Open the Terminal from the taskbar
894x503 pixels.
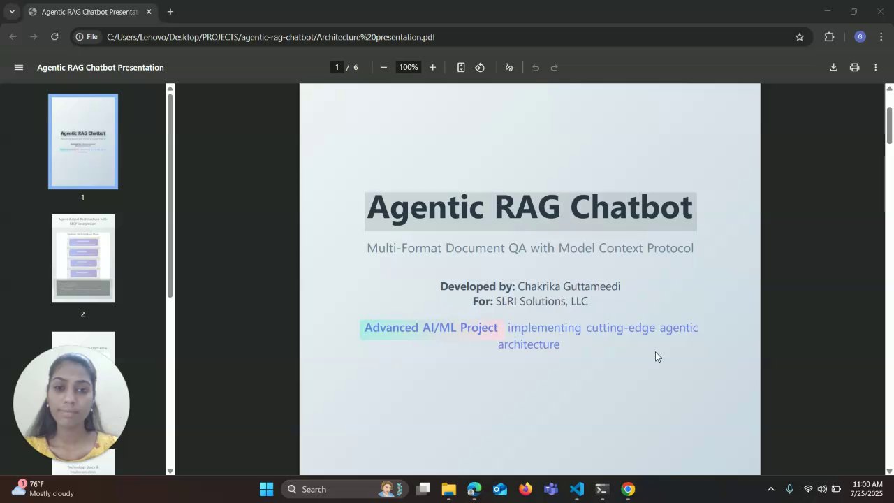tap(602, 489)
